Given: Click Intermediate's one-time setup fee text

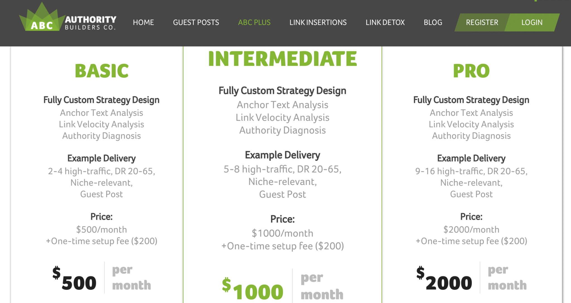Looking at the screenshot, I should click(x=282, y=246).
